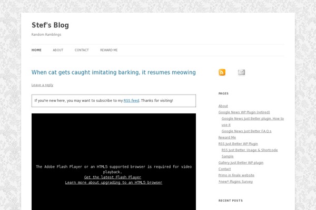Open Gallery Just Better WP plugin page
This screenshot has height=210, width=316.
click(x=241, y=163)
